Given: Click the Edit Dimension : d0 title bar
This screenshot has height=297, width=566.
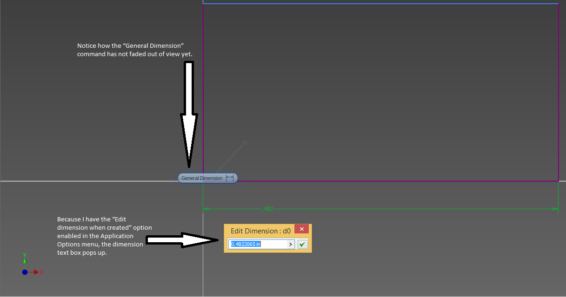Looking at the screenshot, I should coord(260,231).
